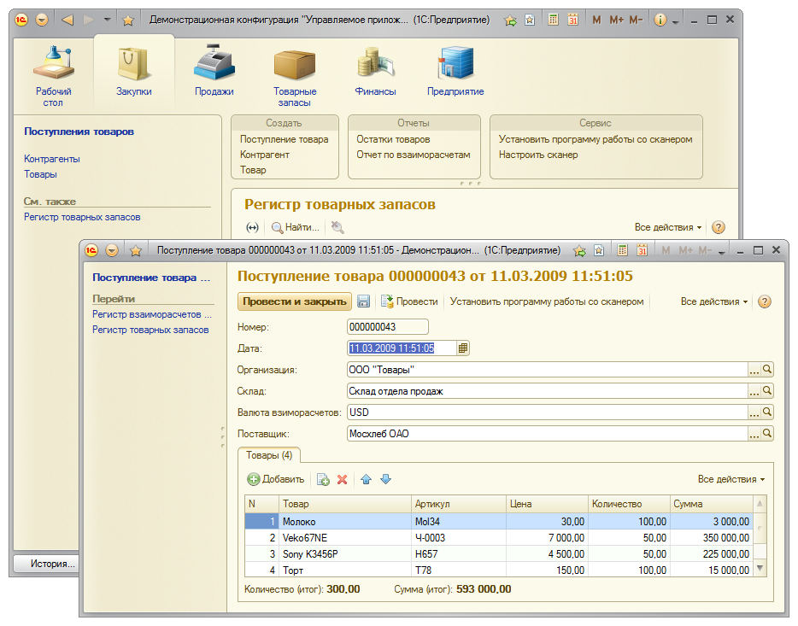Open the Предприятие building section

tap(455, 72)
